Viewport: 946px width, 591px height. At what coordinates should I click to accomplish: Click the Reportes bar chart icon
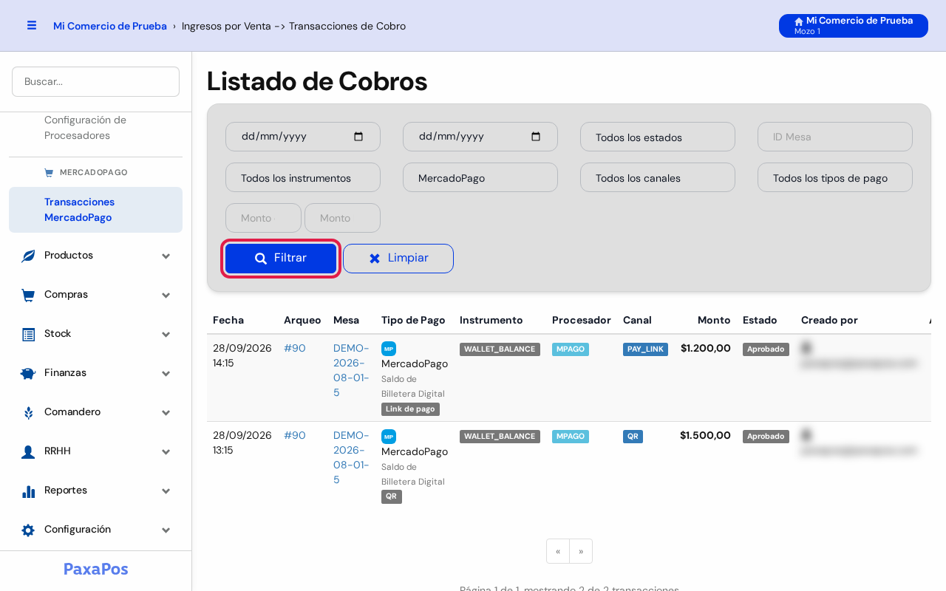pos(28,491)
